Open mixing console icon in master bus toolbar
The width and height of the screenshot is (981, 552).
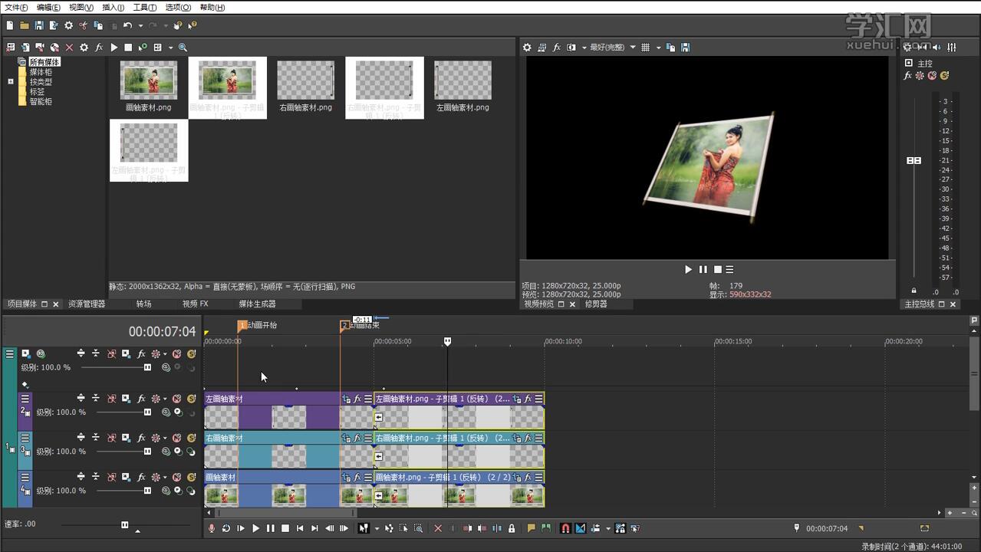click(x=952, y=48)
